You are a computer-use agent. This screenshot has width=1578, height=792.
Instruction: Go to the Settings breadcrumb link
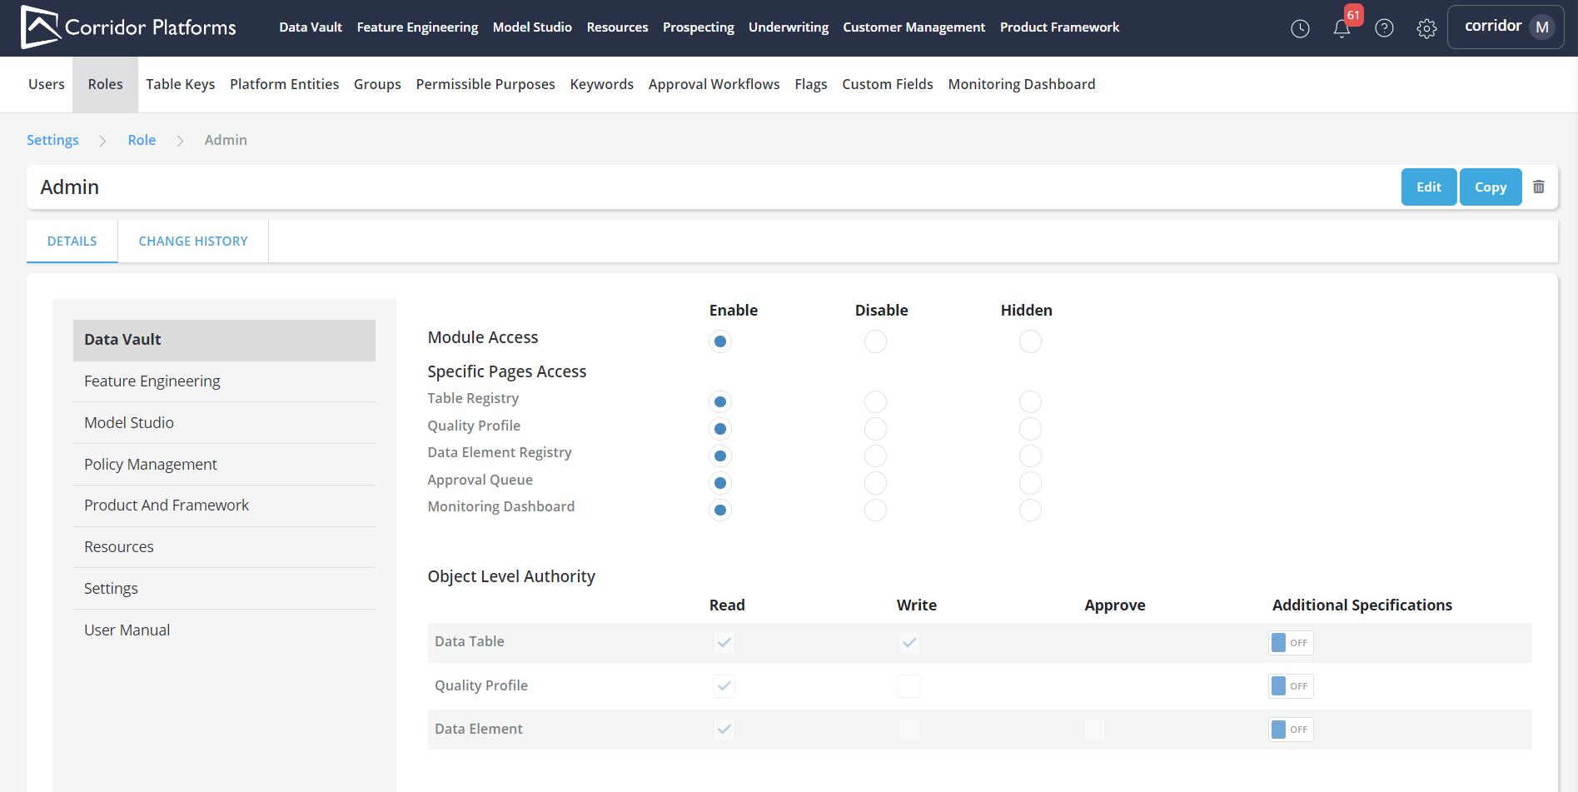click(x=52, y=140)
